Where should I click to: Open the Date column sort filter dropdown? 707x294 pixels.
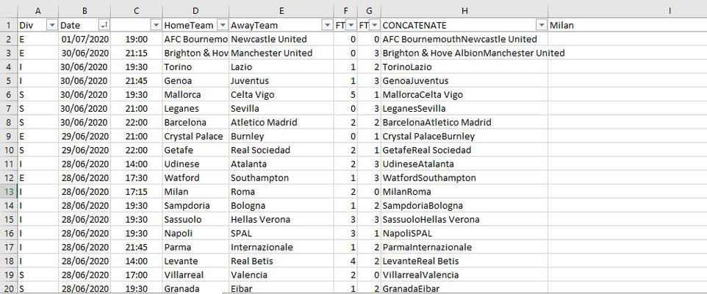(x=104, y=25)
